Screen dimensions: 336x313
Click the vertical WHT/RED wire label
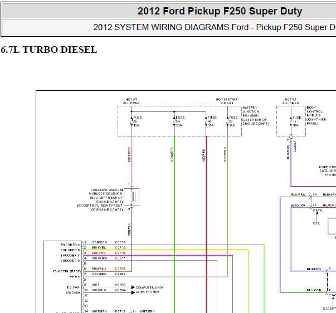click(129, 154)
